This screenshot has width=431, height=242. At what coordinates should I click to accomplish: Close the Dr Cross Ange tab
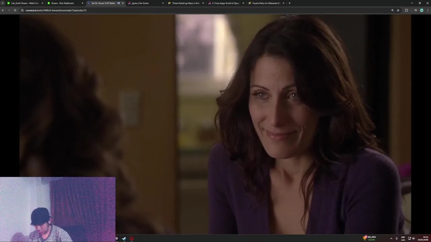click(243, 3)
